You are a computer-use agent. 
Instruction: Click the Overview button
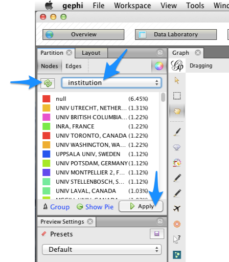tap(83, 34)
